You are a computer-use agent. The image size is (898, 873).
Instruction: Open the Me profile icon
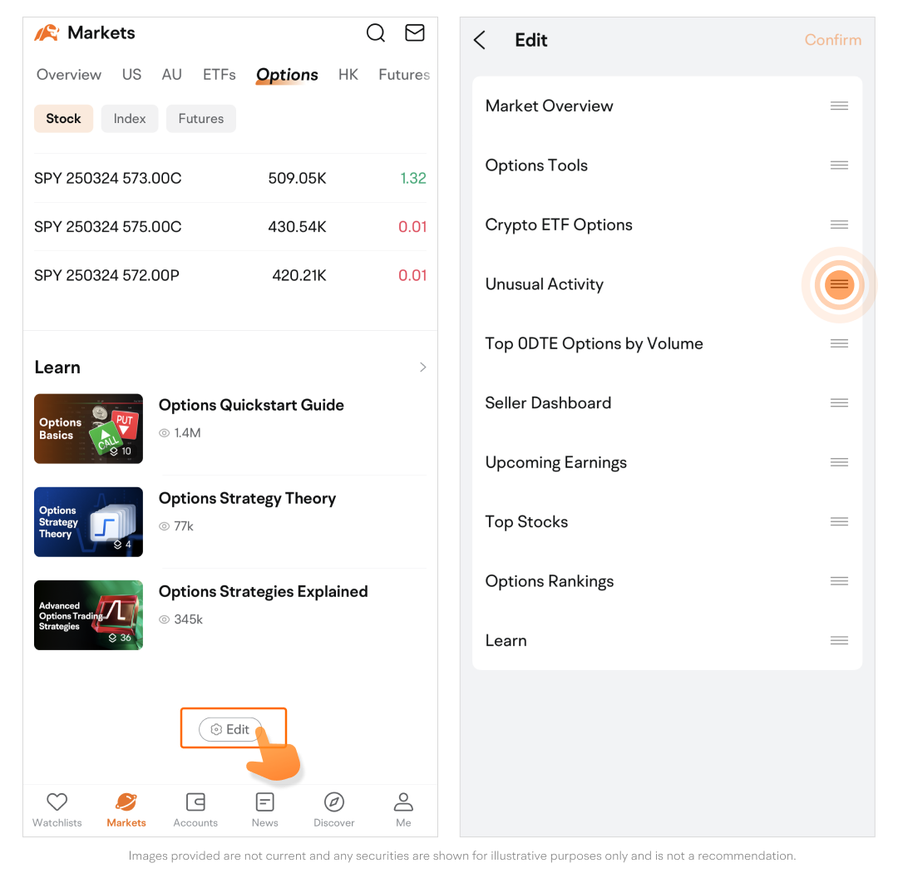coord(403,802)
